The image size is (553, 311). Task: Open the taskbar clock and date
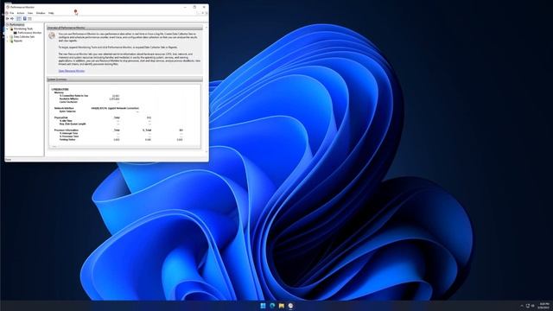tap(543, 306)
